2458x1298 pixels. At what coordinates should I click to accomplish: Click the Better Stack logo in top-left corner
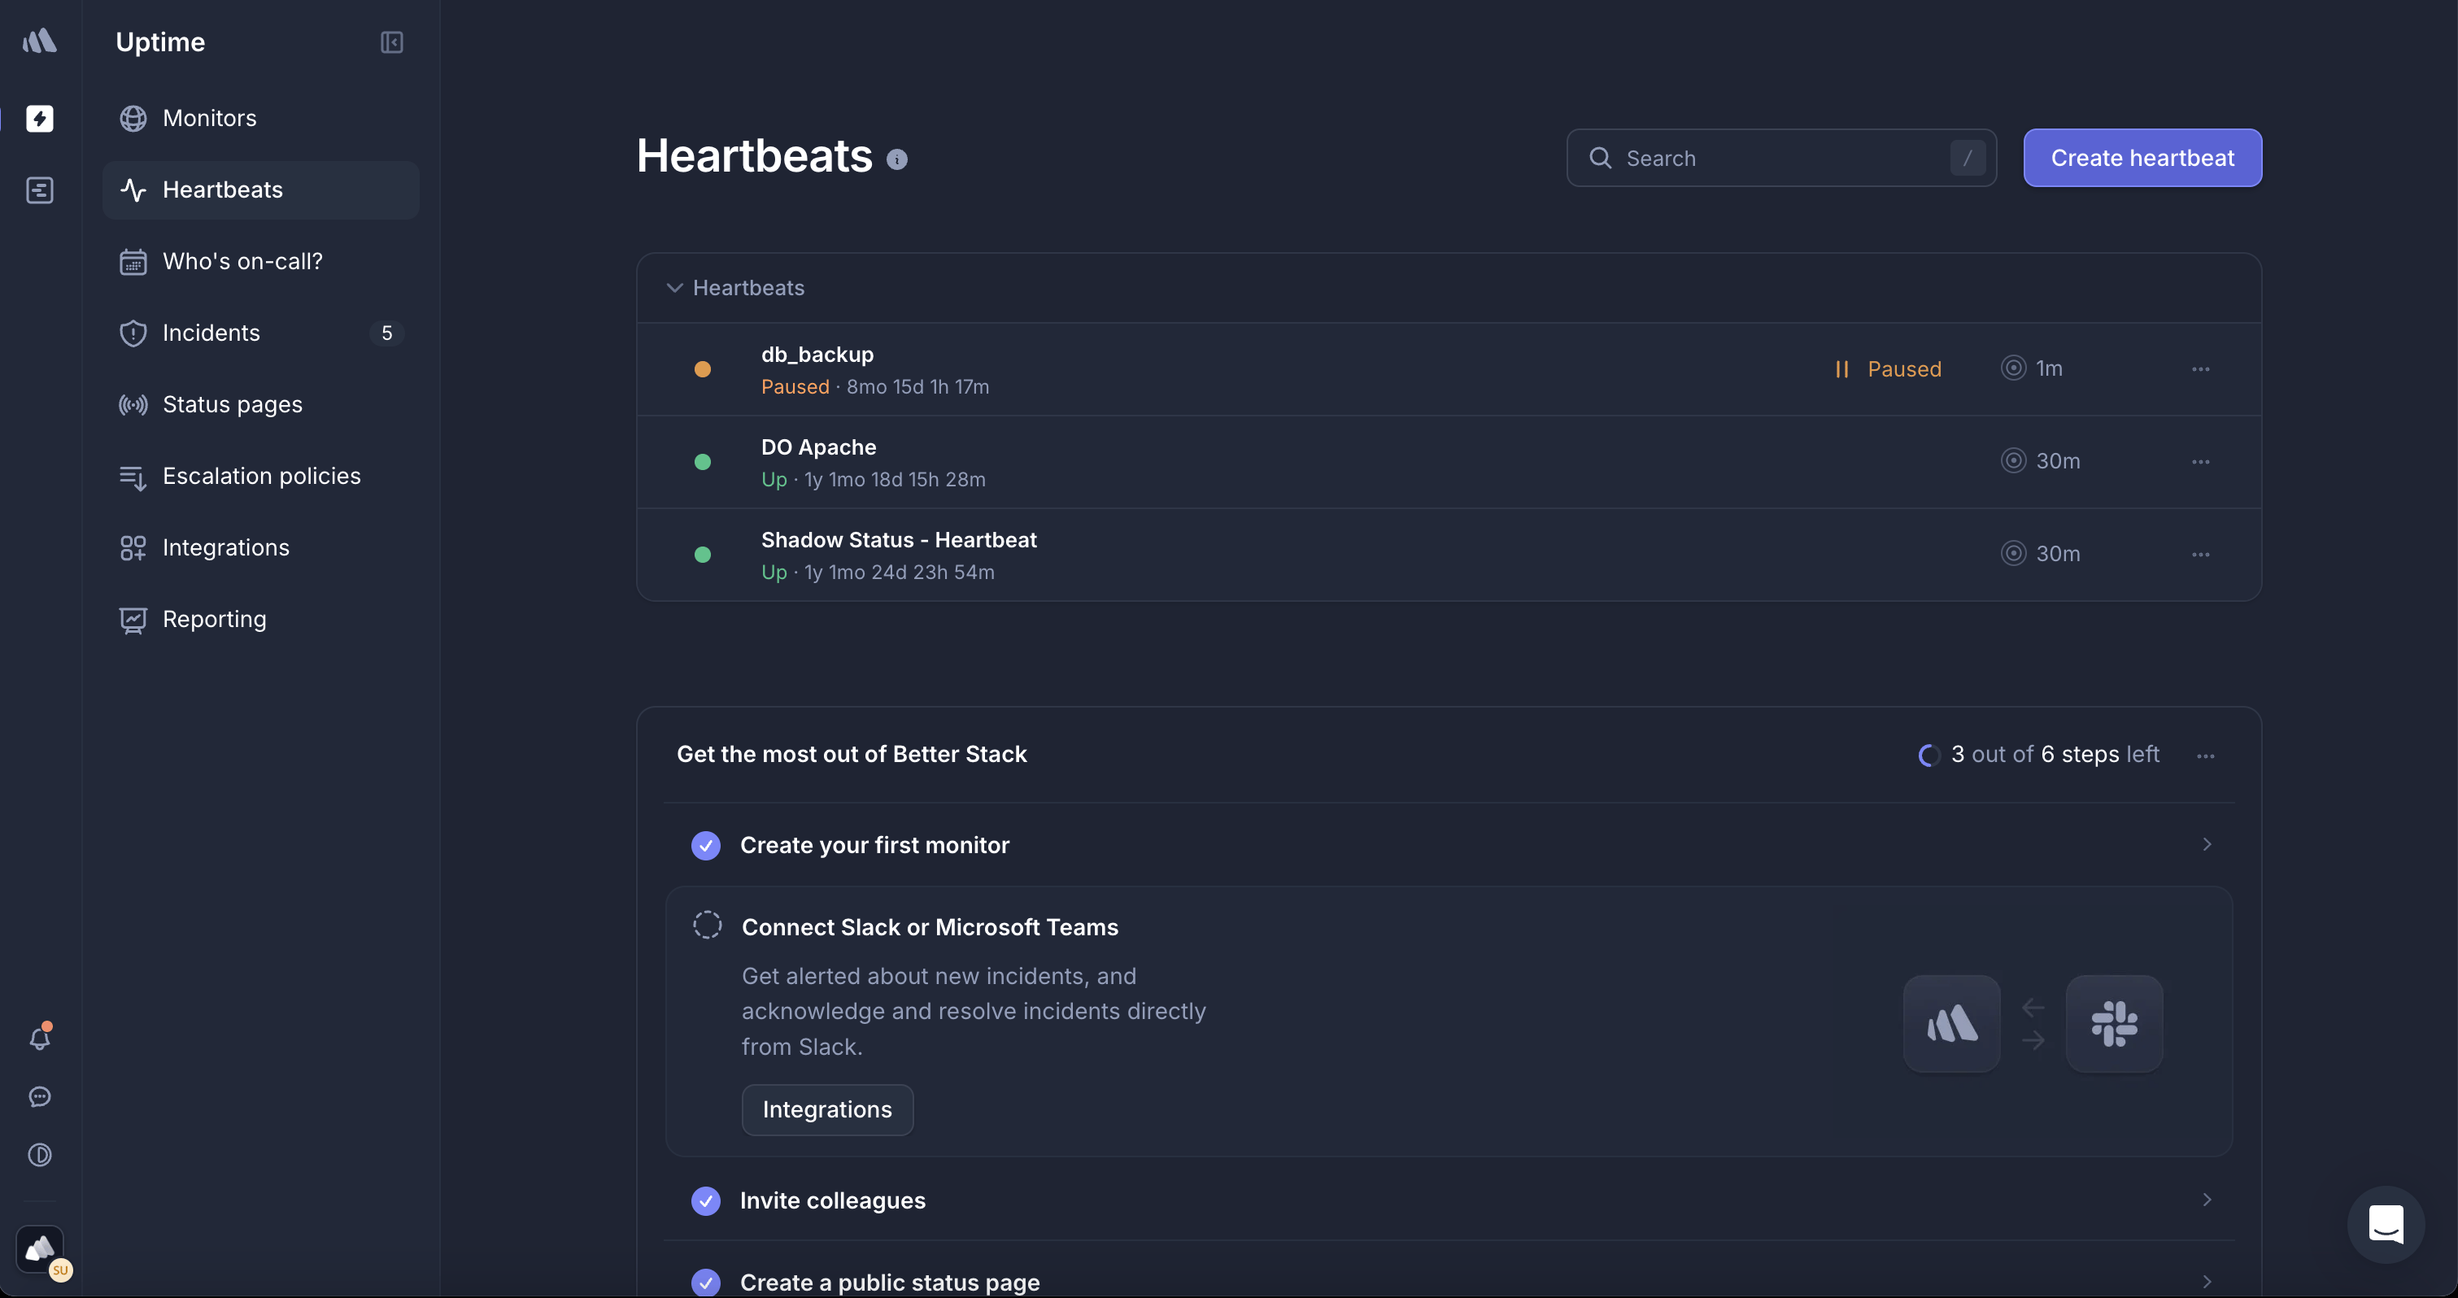(x=40, y=41)
